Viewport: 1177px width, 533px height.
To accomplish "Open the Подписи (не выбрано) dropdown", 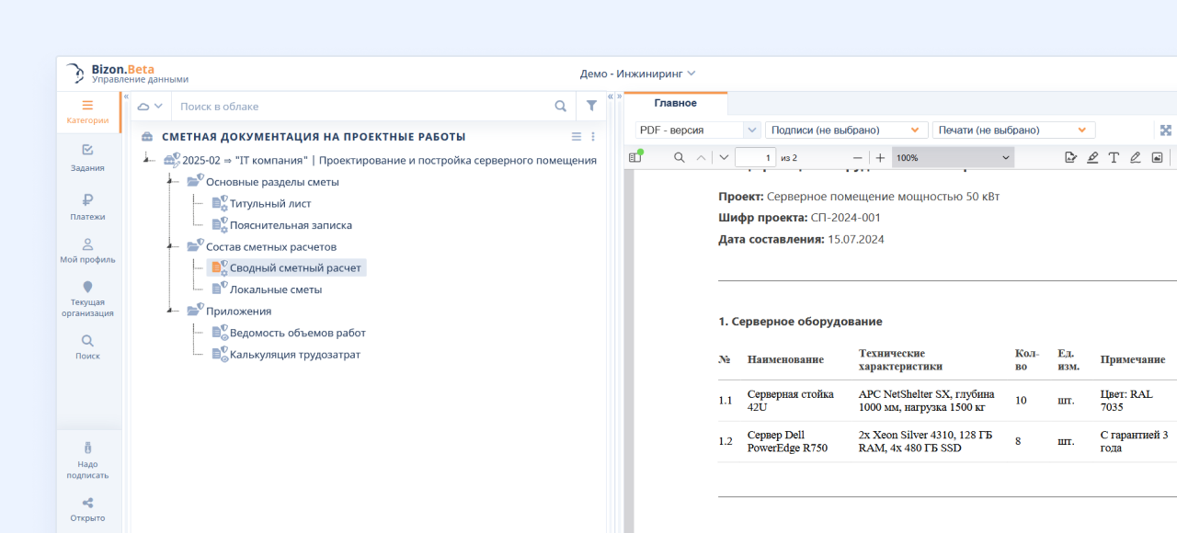I will 846,130.
